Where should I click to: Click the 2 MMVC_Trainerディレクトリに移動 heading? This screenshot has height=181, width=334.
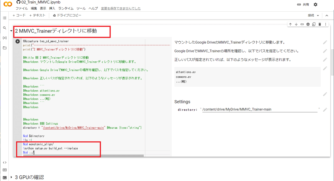coord(56,31)
